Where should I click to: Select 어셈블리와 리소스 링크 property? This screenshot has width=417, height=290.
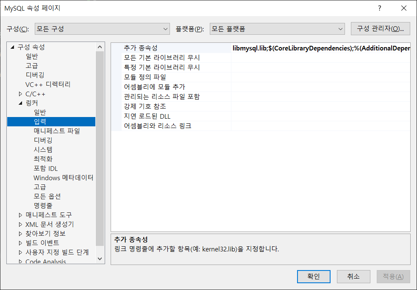(261, 126)
